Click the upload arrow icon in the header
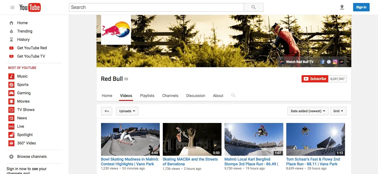Viewport: 378px width, 174px height. click(x=342, y=7)
